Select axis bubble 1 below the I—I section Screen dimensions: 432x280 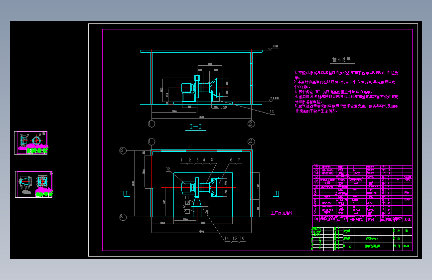tap(151, 124)
